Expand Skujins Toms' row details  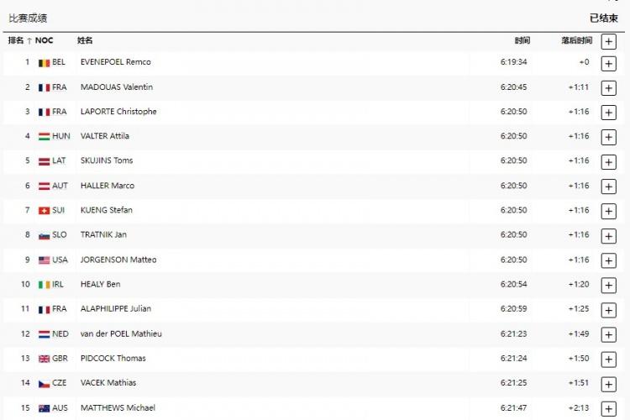click(608, 161)
